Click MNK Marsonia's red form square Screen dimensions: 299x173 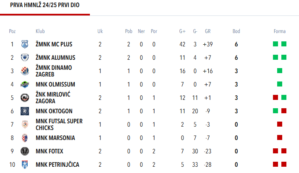[x=280, y=138]
